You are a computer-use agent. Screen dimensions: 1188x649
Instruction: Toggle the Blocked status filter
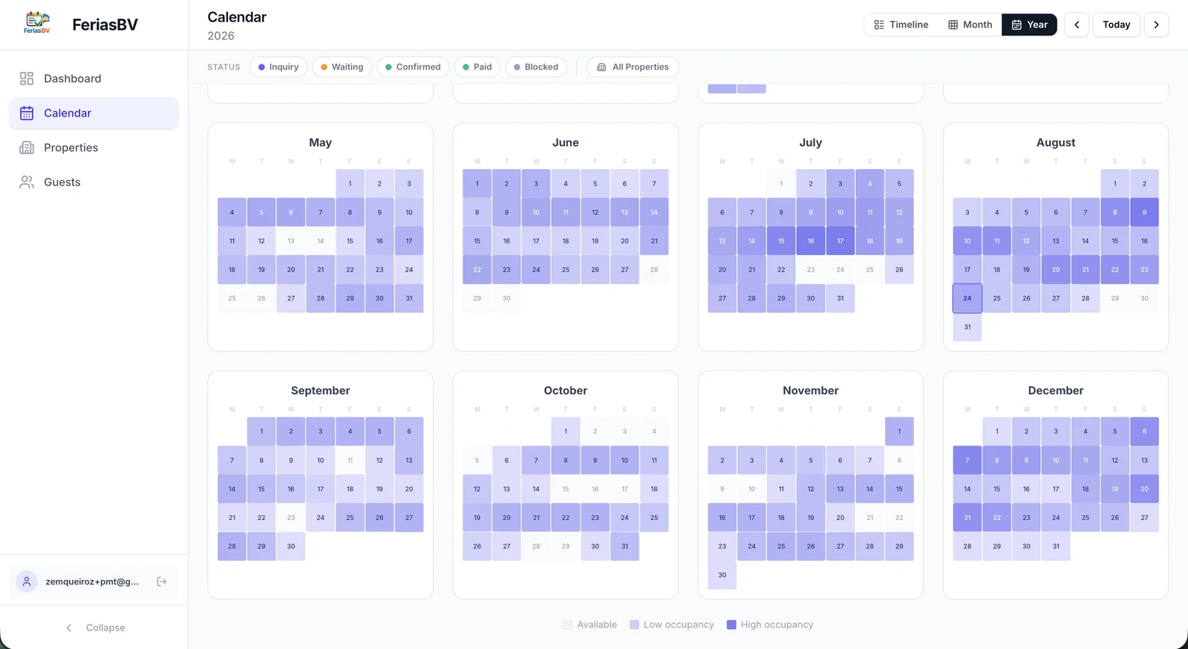(x=536, y=67)
